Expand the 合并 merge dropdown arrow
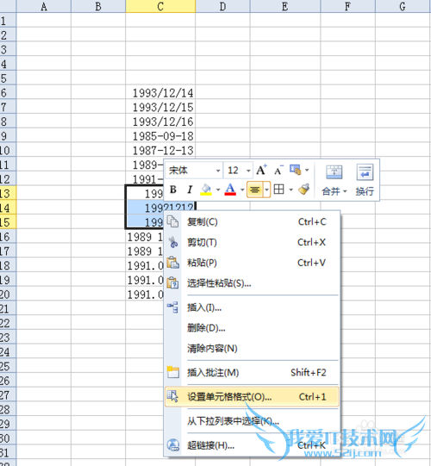This screenshot has width=431, height=466. coord(345,191)
